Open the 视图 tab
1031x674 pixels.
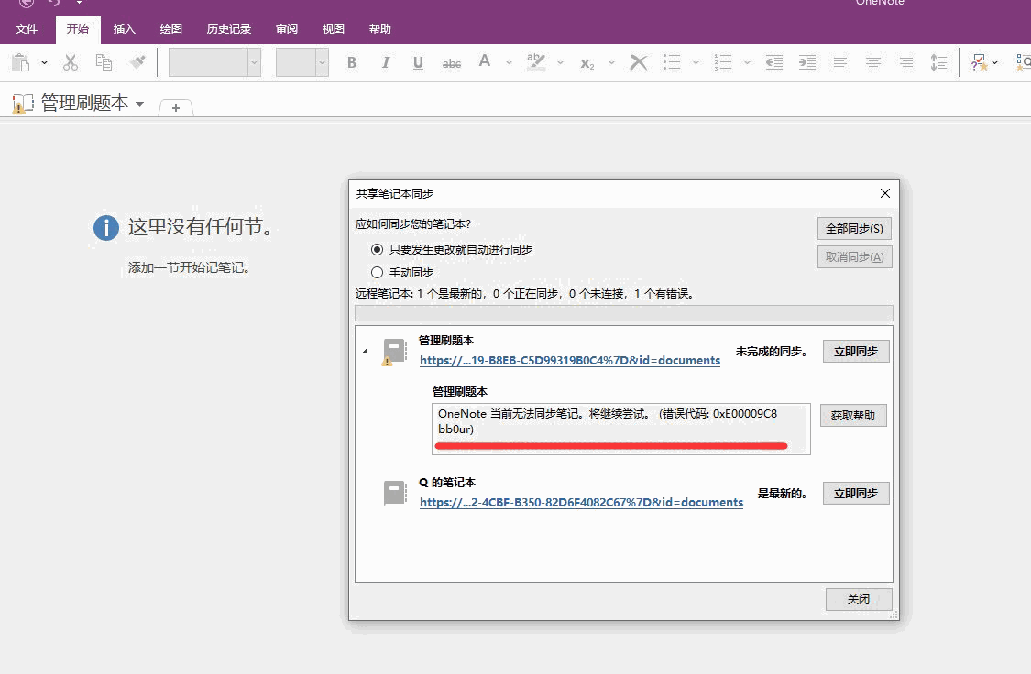tap(334, 29)
